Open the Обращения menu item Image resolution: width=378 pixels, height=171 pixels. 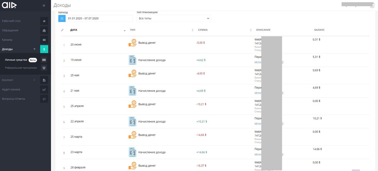(10, 30)
